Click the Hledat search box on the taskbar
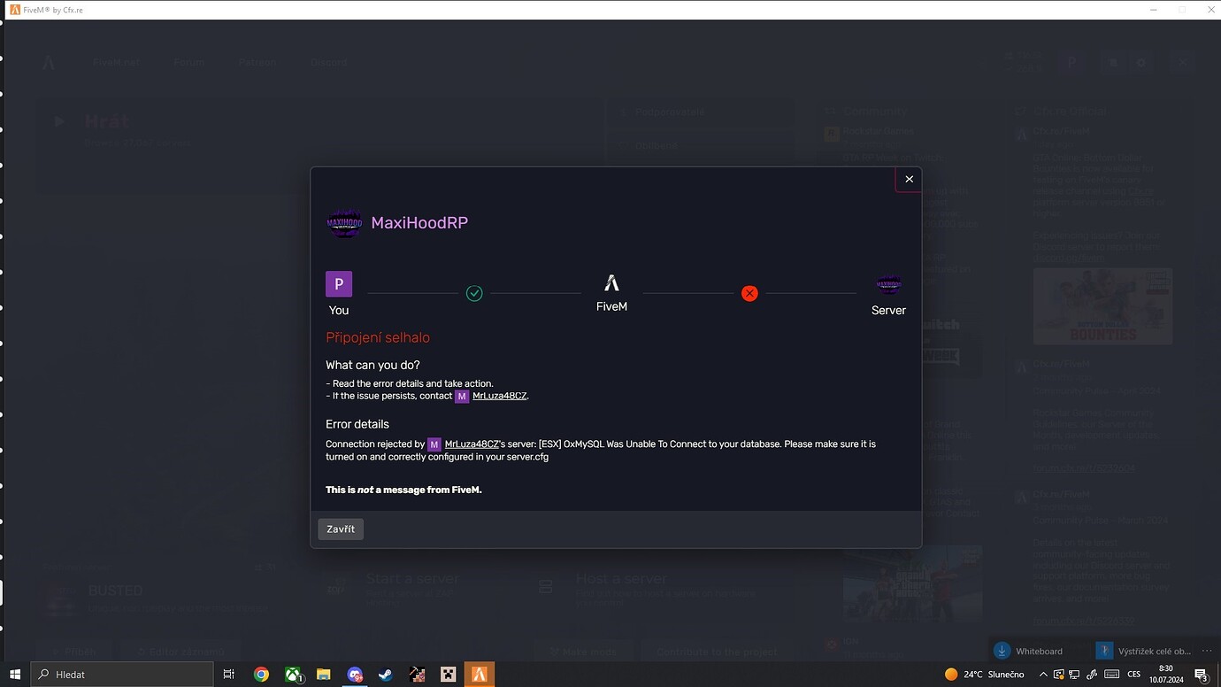 [x=121, y=674]
